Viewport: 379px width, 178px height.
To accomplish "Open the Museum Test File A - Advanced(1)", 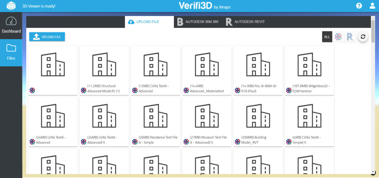I will click(x=207, y=122).
